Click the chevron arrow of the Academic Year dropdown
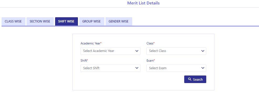The image size is (259, 99). click(x=137, y=51)
